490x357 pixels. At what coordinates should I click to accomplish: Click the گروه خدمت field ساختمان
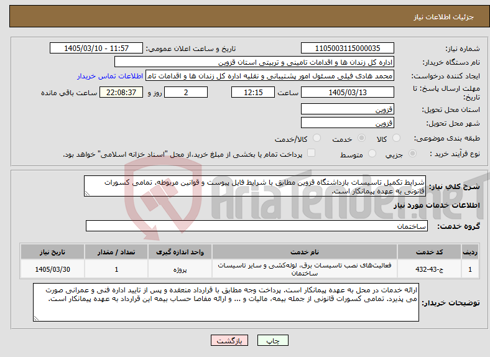[257, 226]
